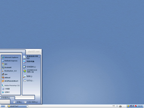Launch the spx program entry
Image resolution: width=144 pixels, height=108 pixels.
pos(5,74)
